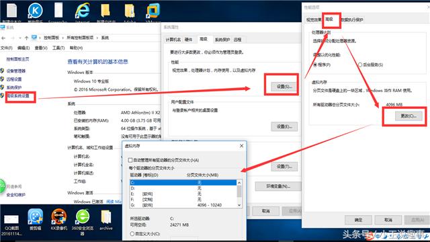Click 设置(S) button under 性能 section
430x242 pixels.
coord(284,87)
